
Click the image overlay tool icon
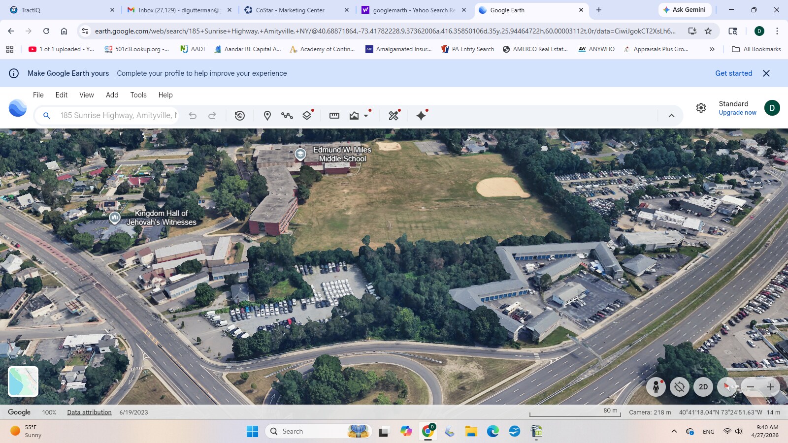pyautogui.click(x=354, y=116)
